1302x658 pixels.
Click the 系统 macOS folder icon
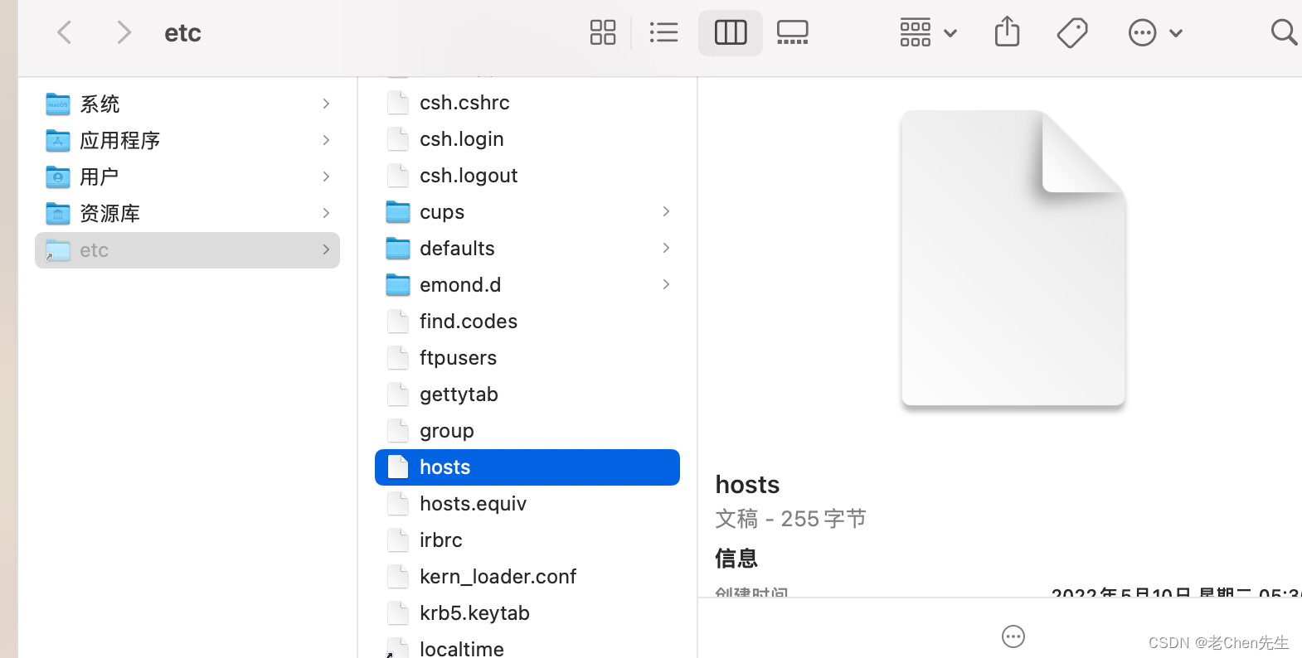[x=58, y=104]
